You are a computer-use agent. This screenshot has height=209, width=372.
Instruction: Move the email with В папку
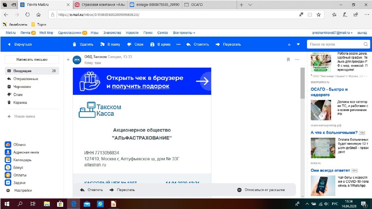click(x=110, y=44)
